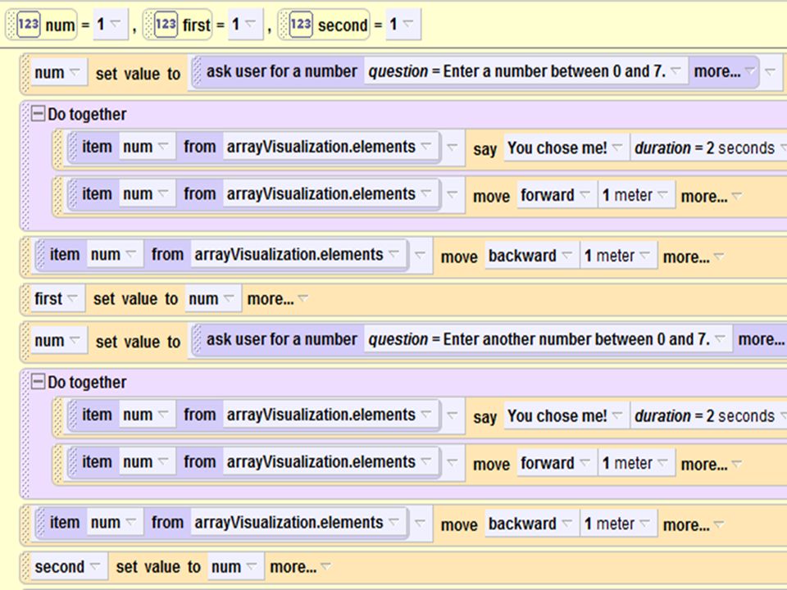The width and height of the screenshot is (787, 590).
Task: Click more... on the 'second set value to num' line
Action: point(300,567)
